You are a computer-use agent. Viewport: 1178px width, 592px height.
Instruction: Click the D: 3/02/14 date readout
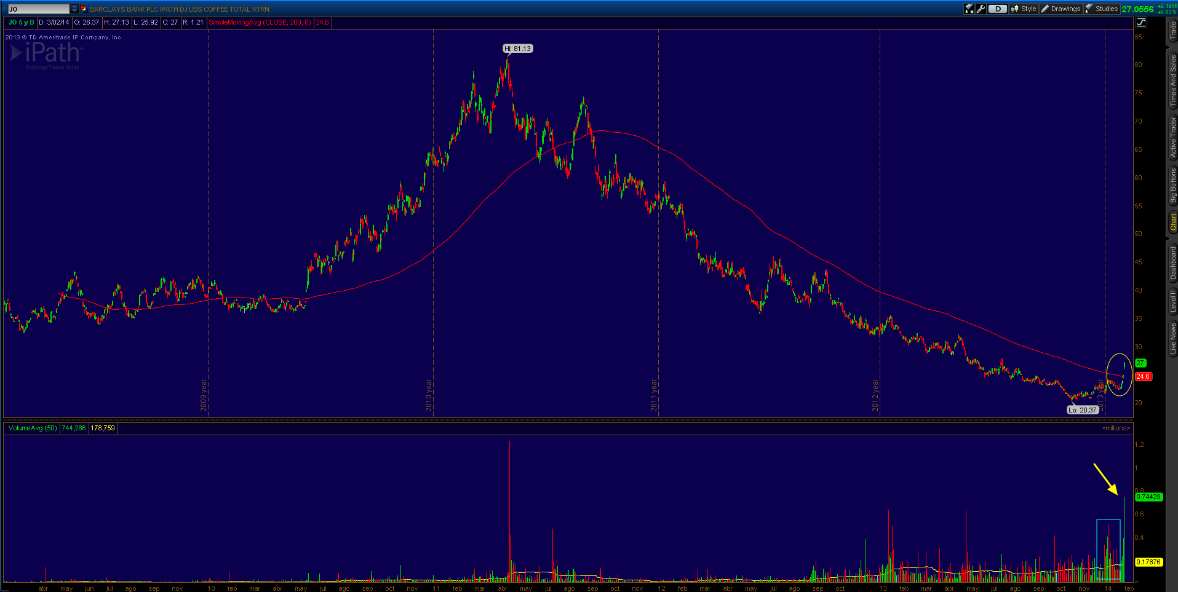pyautogui.click(x=54, y=22)
